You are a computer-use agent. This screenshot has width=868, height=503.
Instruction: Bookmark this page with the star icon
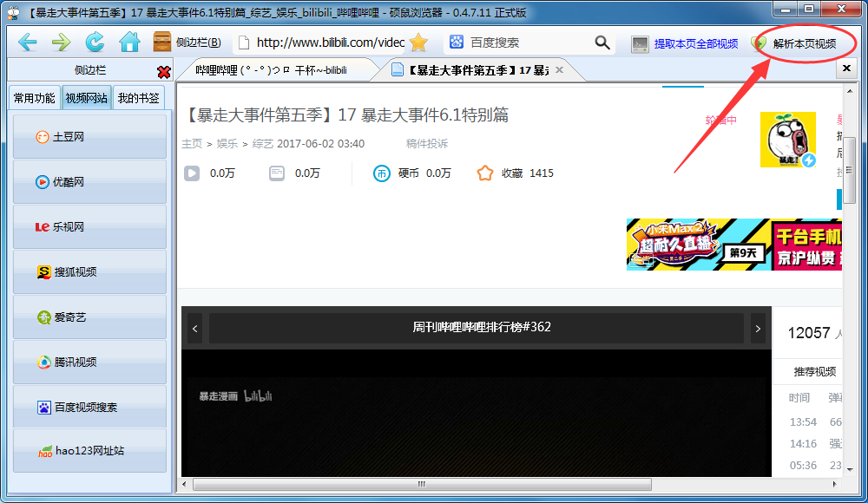coord(419,42)
